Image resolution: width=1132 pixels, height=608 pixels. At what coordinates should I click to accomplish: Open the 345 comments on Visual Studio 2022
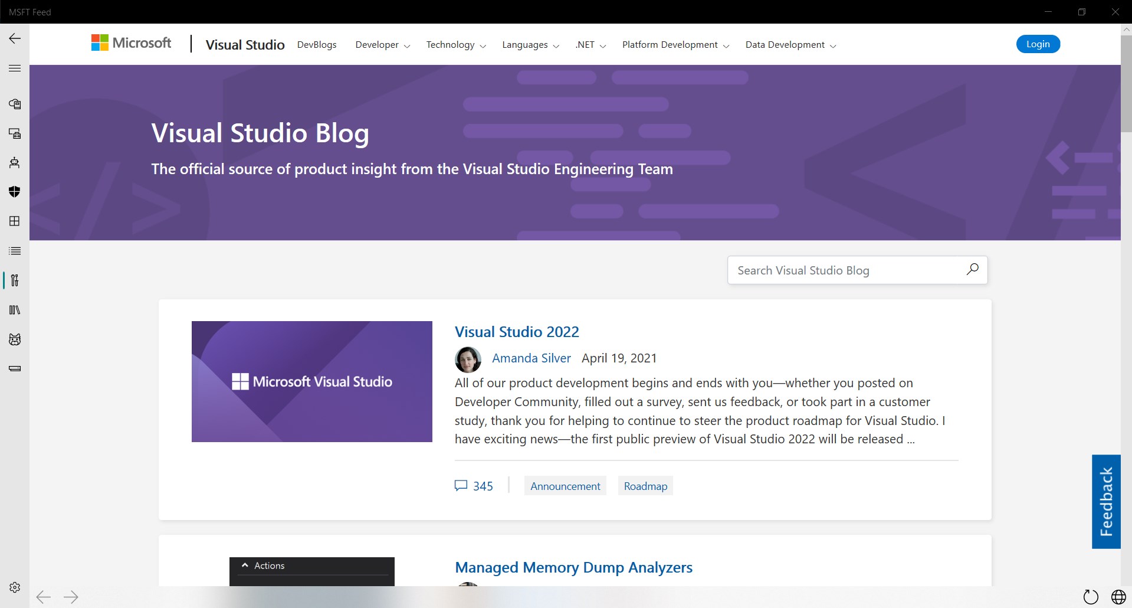point(474,486)
